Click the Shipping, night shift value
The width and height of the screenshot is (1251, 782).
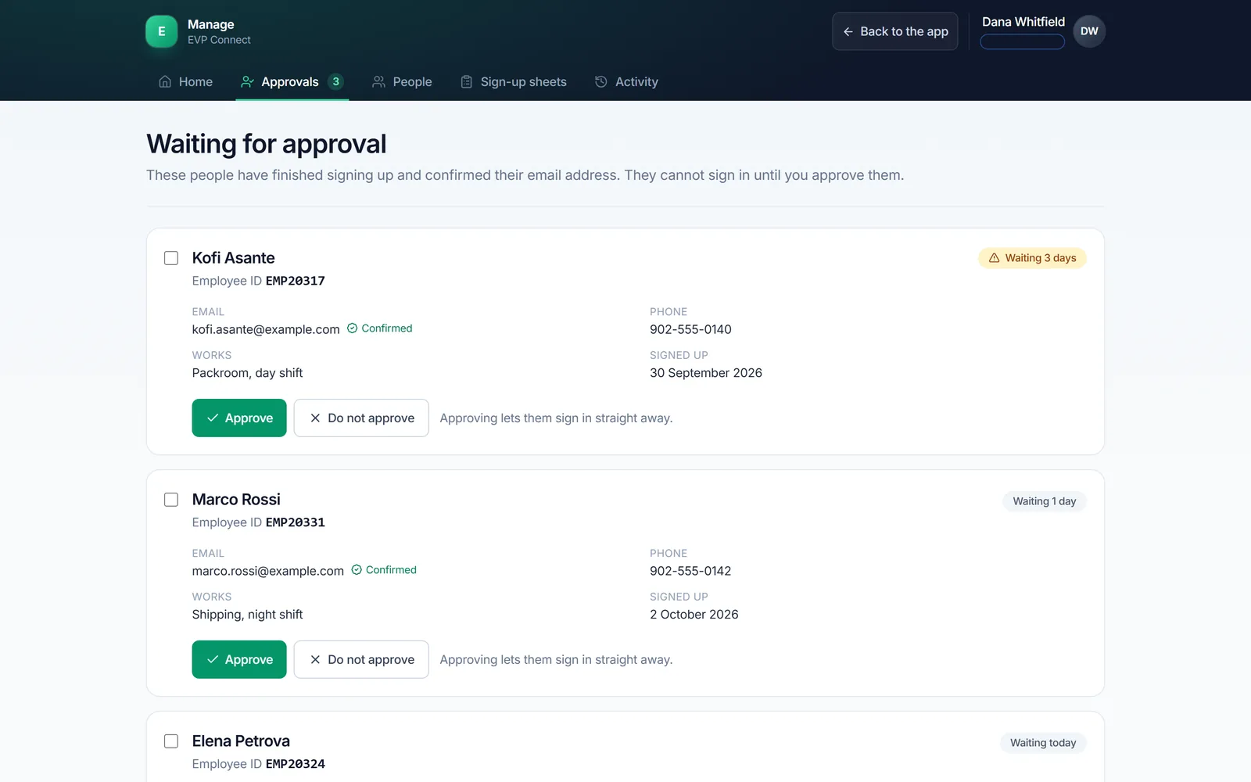tap(247, 615)
